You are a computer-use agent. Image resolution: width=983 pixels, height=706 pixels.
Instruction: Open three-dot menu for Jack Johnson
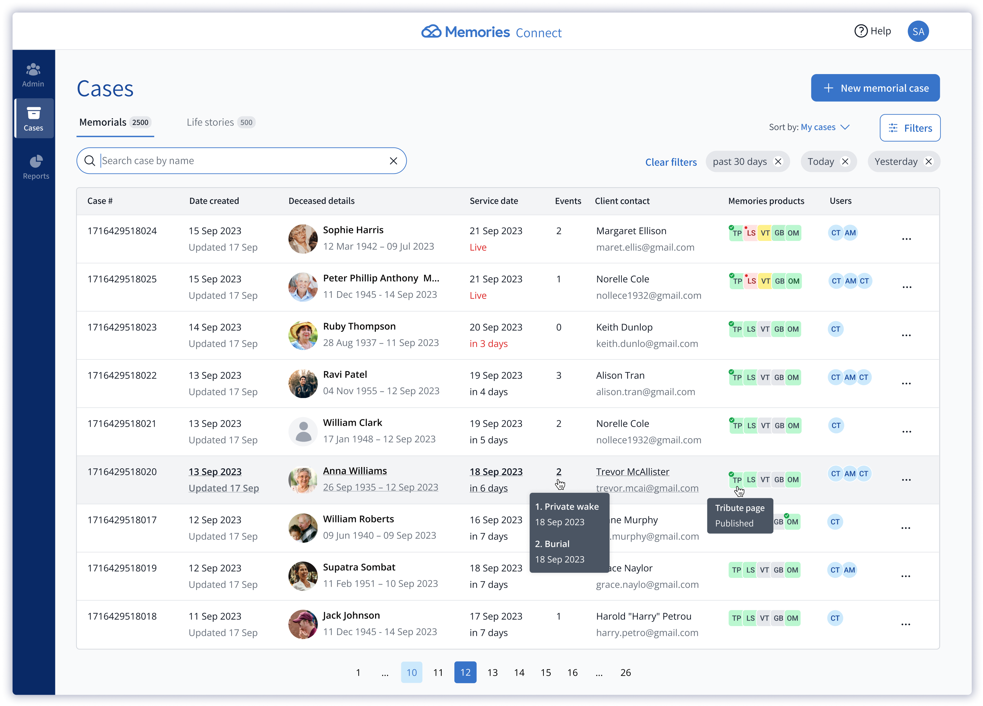point(905,625)
